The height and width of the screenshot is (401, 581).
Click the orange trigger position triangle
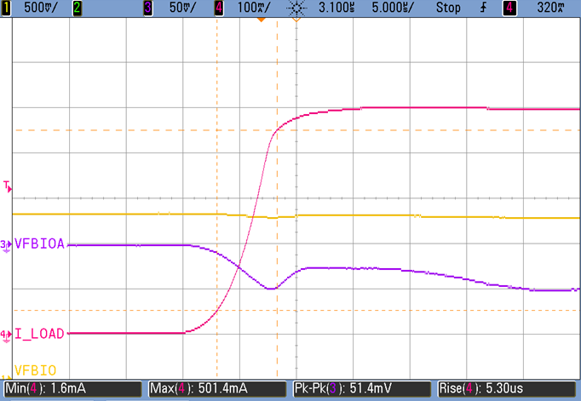tap(275, 19)
